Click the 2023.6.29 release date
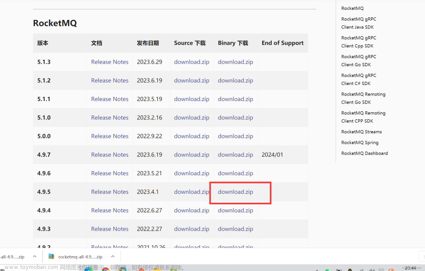425x271 pixels. [149, 62]
